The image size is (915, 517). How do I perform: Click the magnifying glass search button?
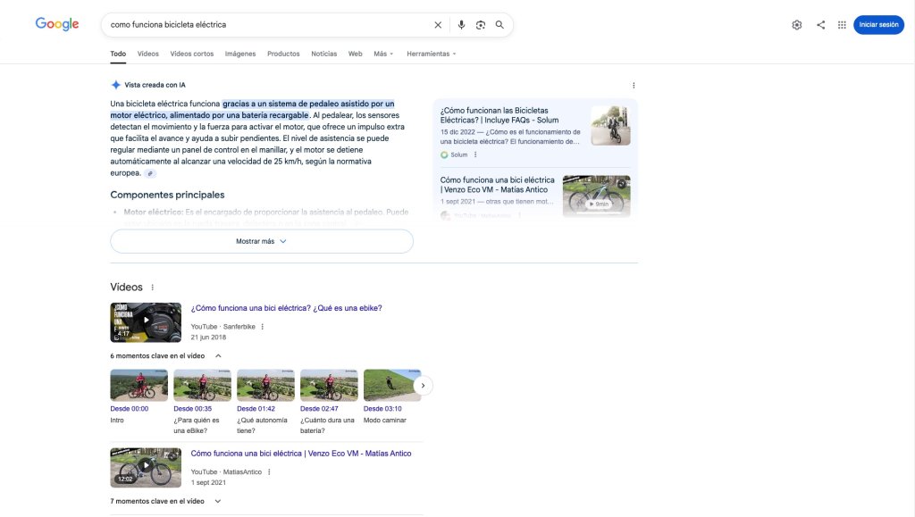pos(499,25)
